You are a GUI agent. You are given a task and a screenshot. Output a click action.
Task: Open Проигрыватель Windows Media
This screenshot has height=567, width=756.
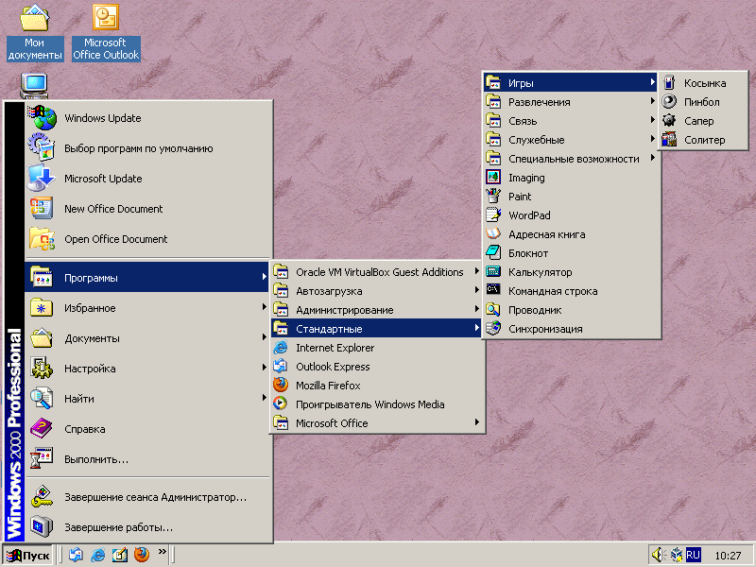377,404
